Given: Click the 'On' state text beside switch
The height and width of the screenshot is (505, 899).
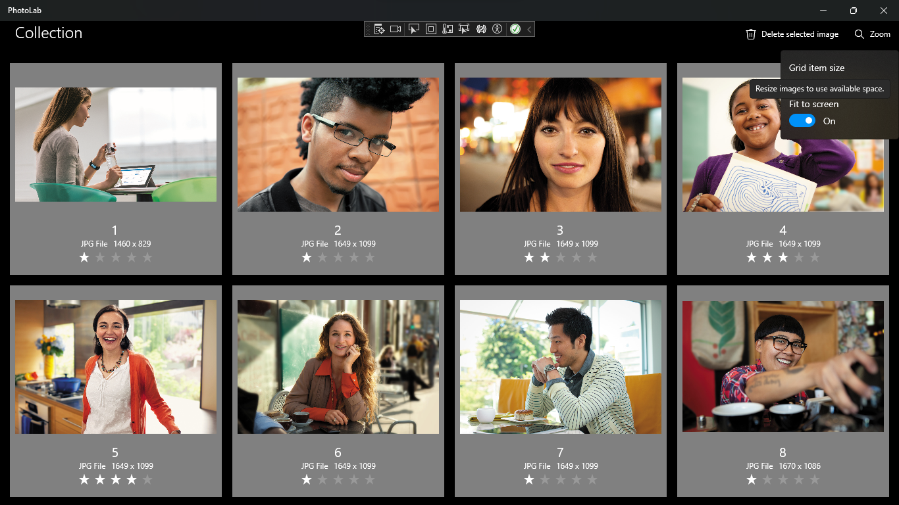Looking at the screenshot, I should coord(829,121).
